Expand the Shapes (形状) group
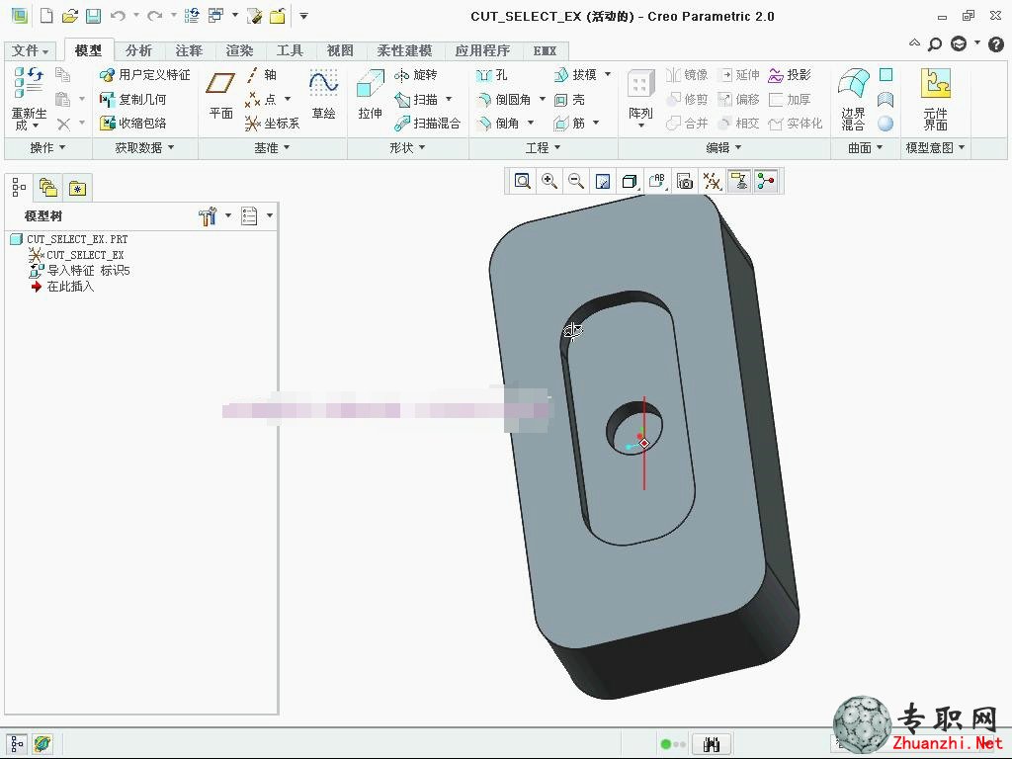 point(407,148)
